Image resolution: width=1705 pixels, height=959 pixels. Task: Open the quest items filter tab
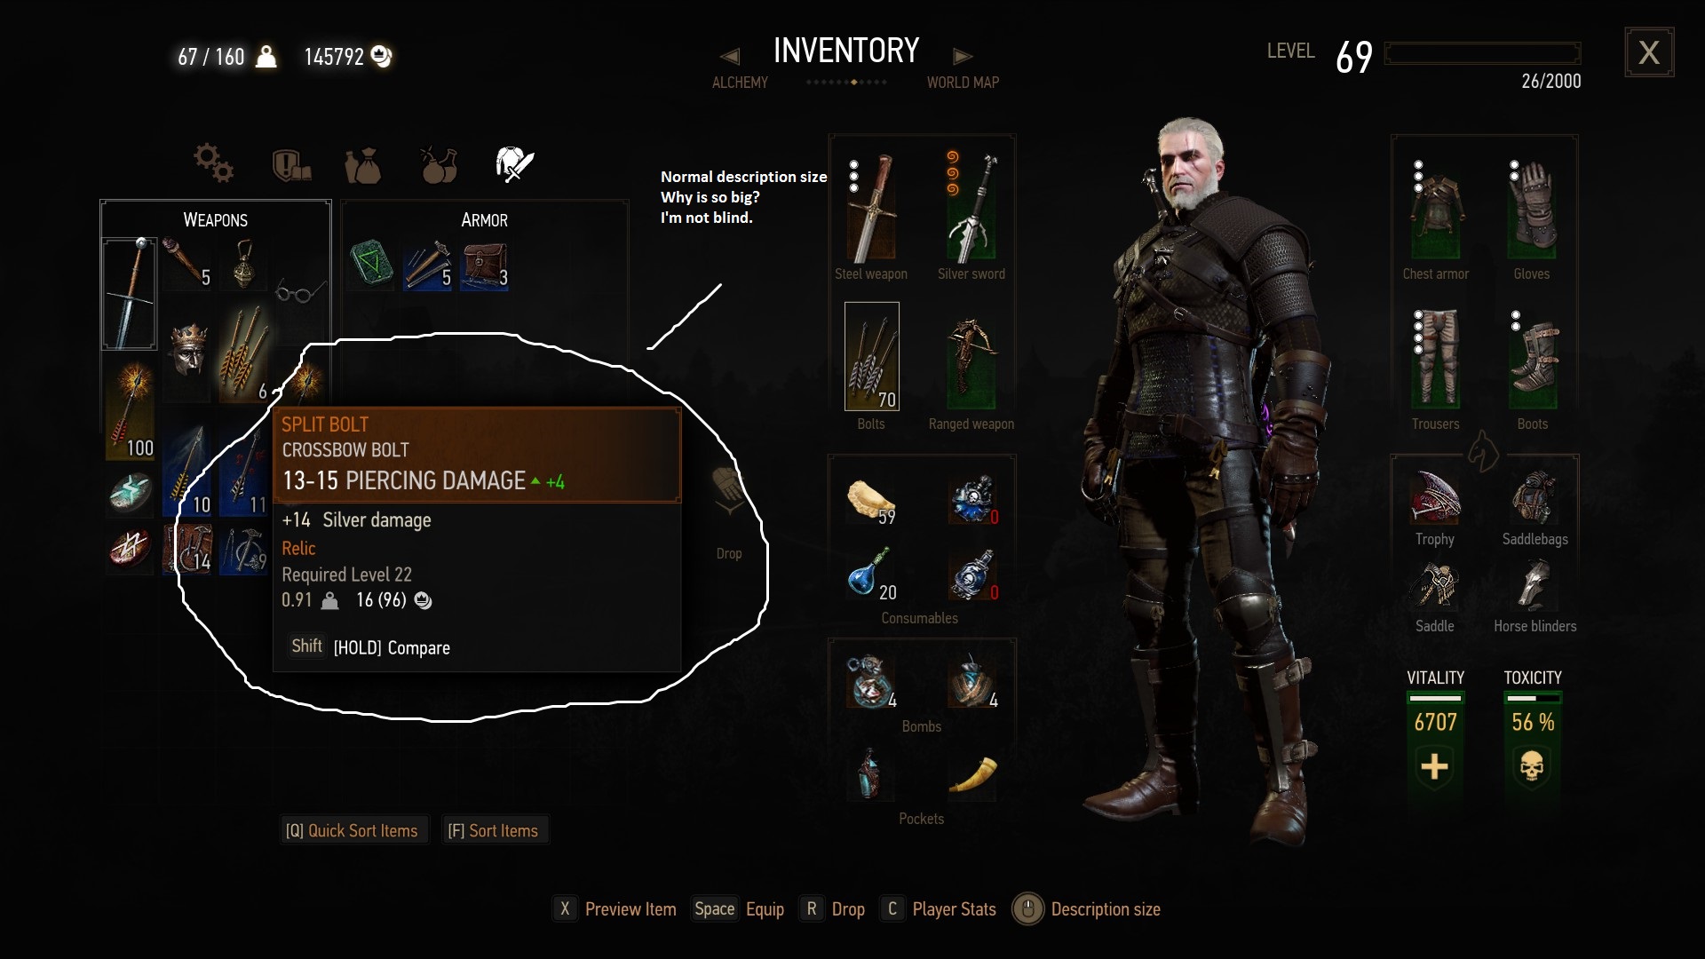[291, 165]
